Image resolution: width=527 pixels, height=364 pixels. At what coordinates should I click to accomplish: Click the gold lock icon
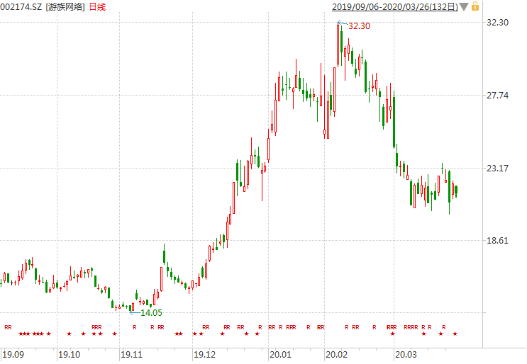click(x=475, y=6)
